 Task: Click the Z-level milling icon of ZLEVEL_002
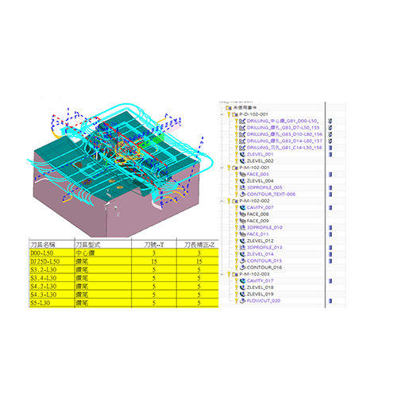tap(242, 161)
